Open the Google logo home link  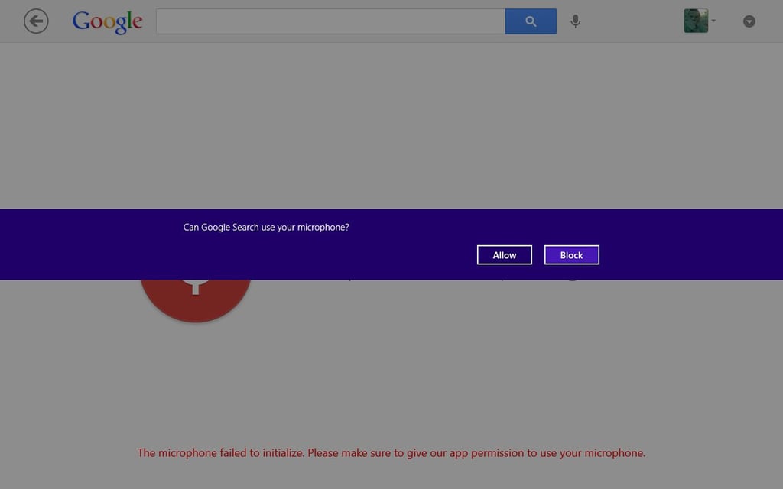point(107,22)
